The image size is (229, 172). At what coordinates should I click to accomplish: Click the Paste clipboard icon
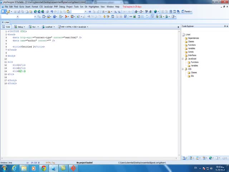tap(68, 11)
